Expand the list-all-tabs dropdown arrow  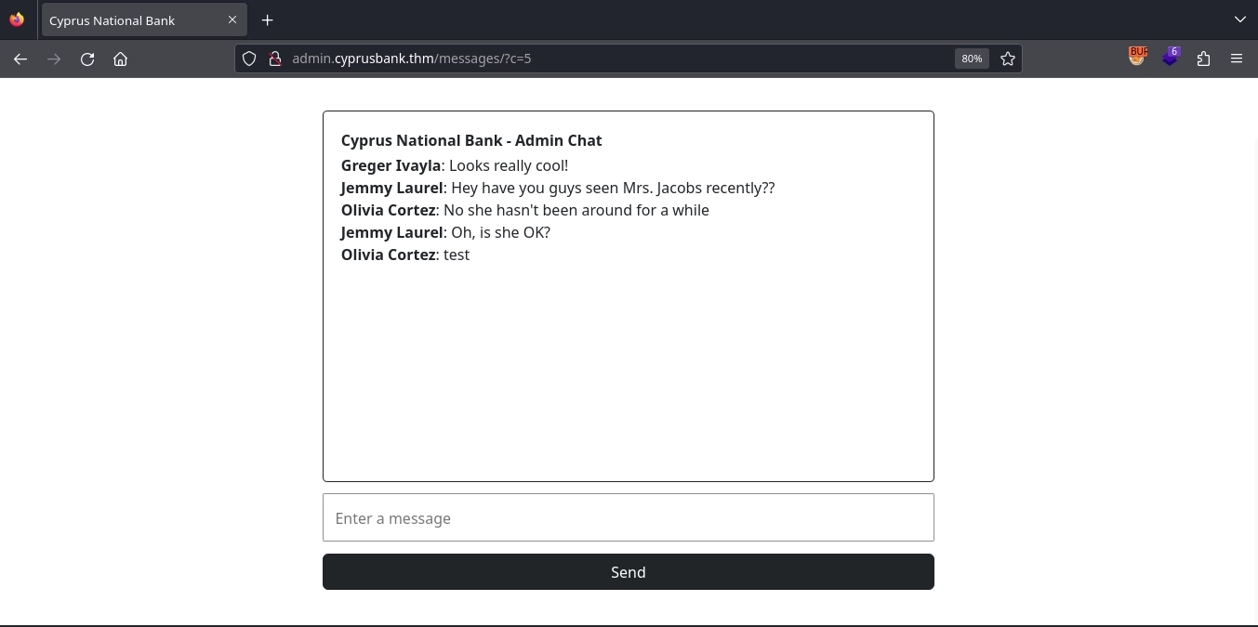1239,20
